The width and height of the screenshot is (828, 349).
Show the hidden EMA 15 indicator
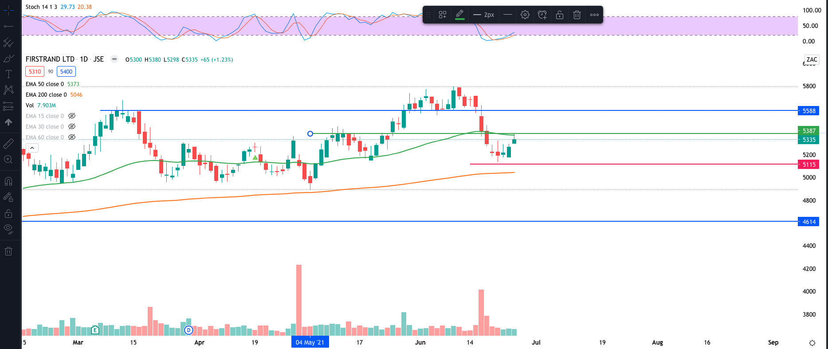(72, 116)
